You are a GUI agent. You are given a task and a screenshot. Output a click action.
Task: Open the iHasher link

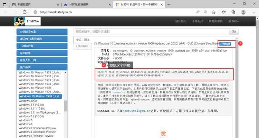[116, 92]
